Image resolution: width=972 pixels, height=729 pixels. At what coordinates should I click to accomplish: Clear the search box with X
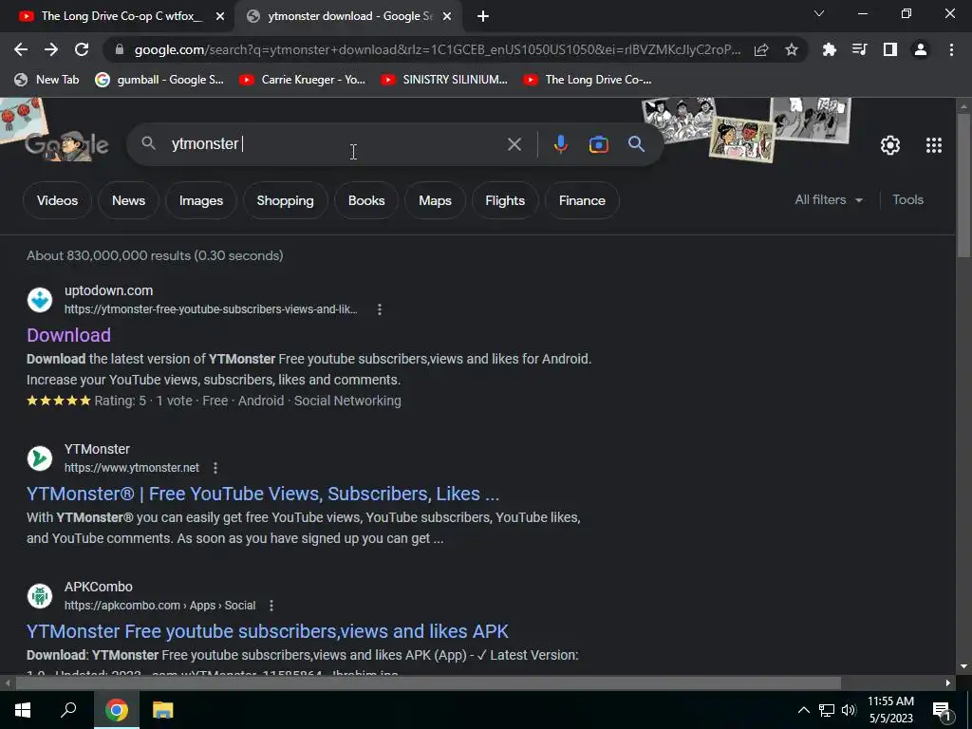514,144
